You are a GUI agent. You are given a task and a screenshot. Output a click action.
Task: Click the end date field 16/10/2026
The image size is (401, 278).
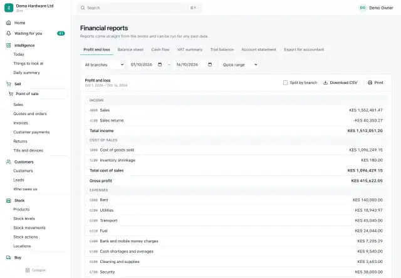(194, 64)
